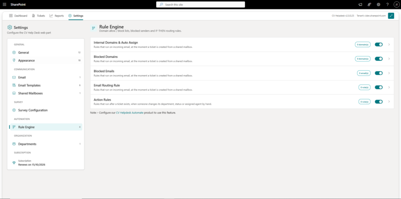The width and height of the screenshot is (401, 199).
Task: Select Rule Engine in sidebar
Action: 46,127
